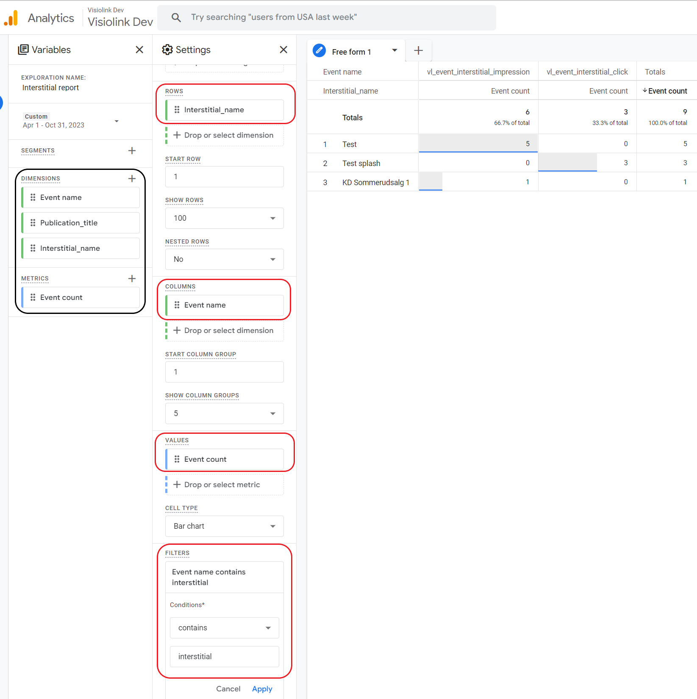Click the Free form 1 pencil icon
The image size is (697, 699).
tap(319, 51)
